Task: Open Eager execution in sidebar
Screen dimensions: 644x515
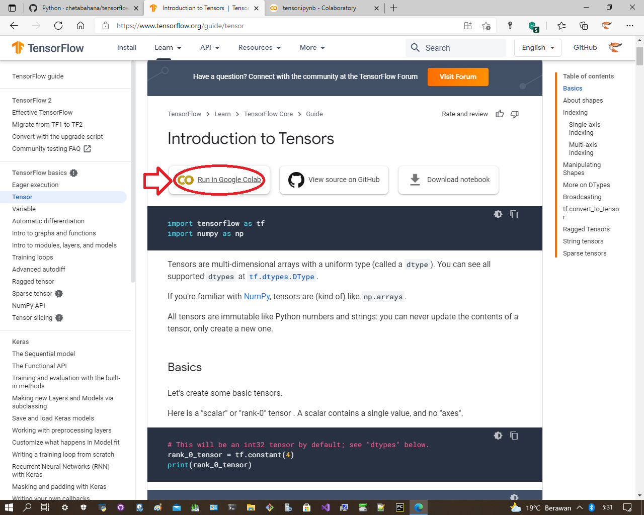Action: (x=35, y=185)
